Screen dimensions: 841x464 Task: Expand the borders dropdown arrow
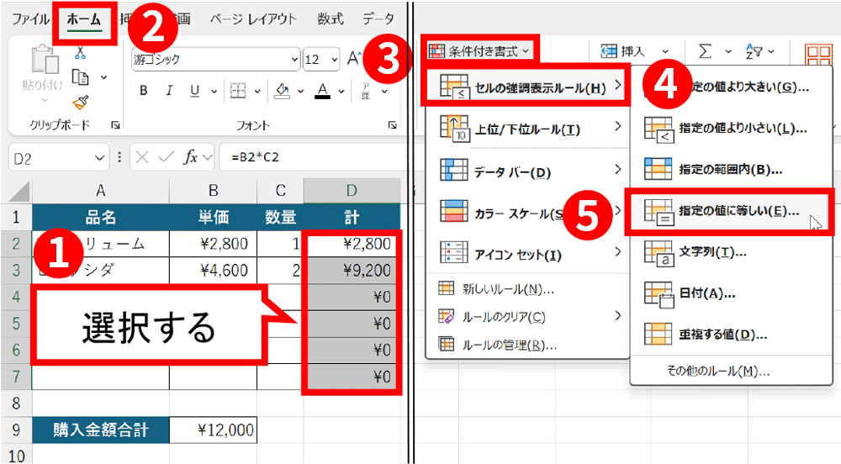click(257, 92)
